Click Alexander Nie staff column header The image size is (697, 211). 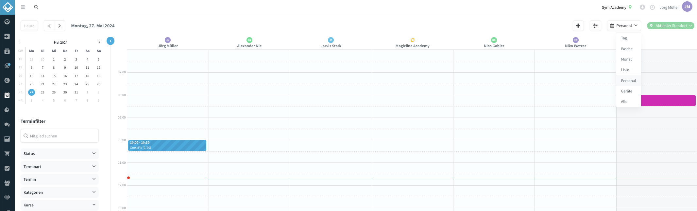249,43
